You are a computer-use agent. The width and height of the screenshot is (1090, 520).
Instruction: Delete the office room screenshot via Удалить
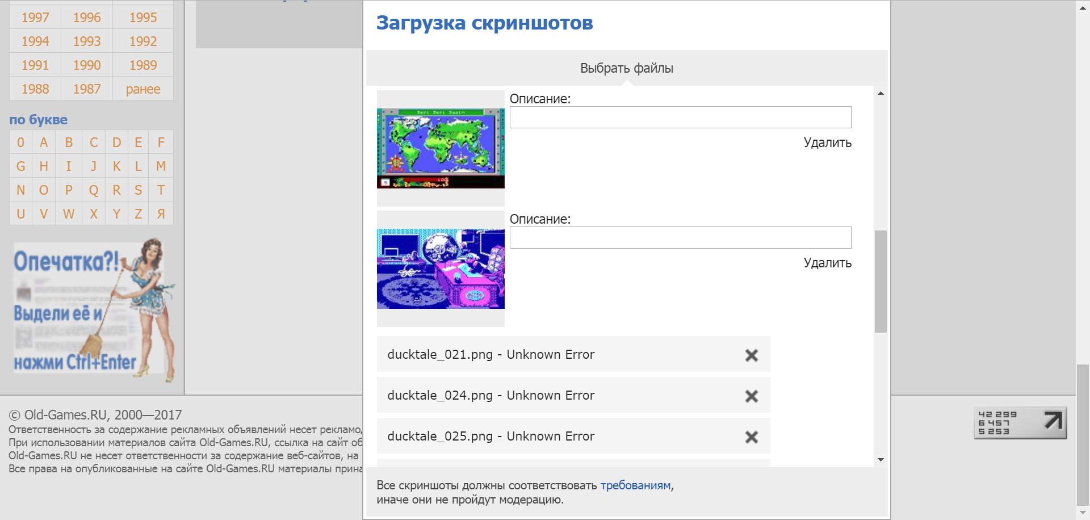click(x=827, y=263)
